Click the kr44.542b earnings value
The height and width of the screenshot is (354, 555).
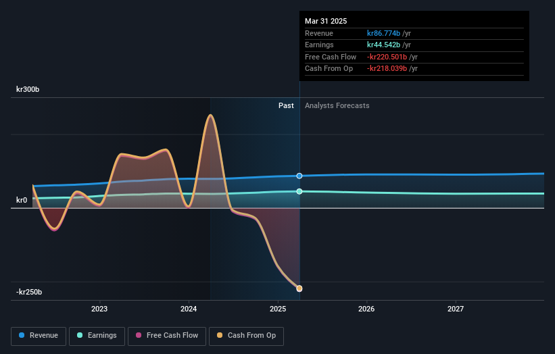point(383,45)
